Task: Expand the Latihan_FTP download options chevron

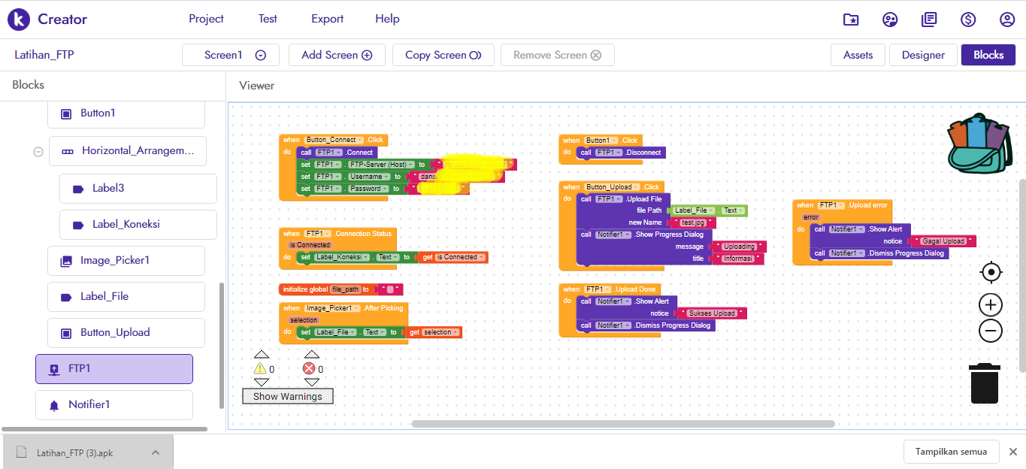Action: [x=156, y=452]
